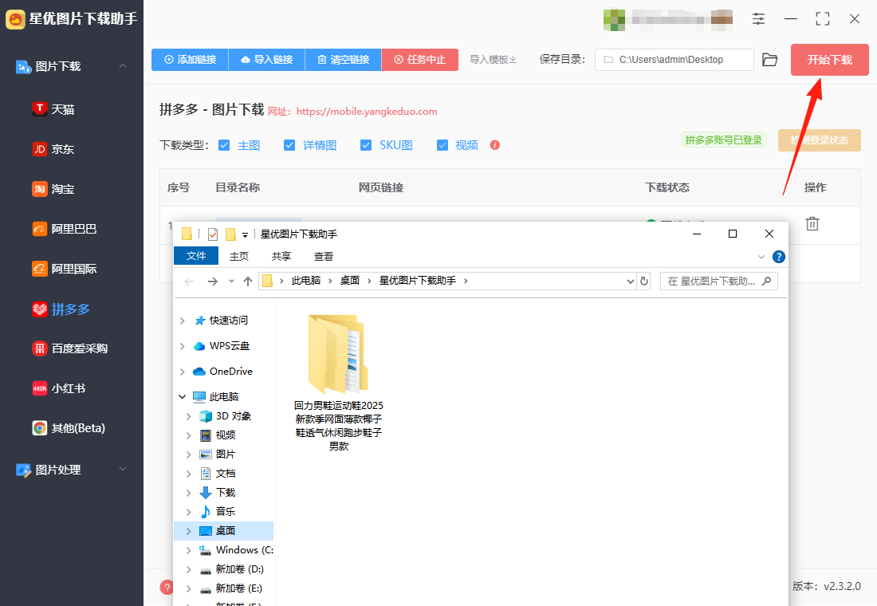Expand 快速访问 in the navigation tree

point(183,321)
